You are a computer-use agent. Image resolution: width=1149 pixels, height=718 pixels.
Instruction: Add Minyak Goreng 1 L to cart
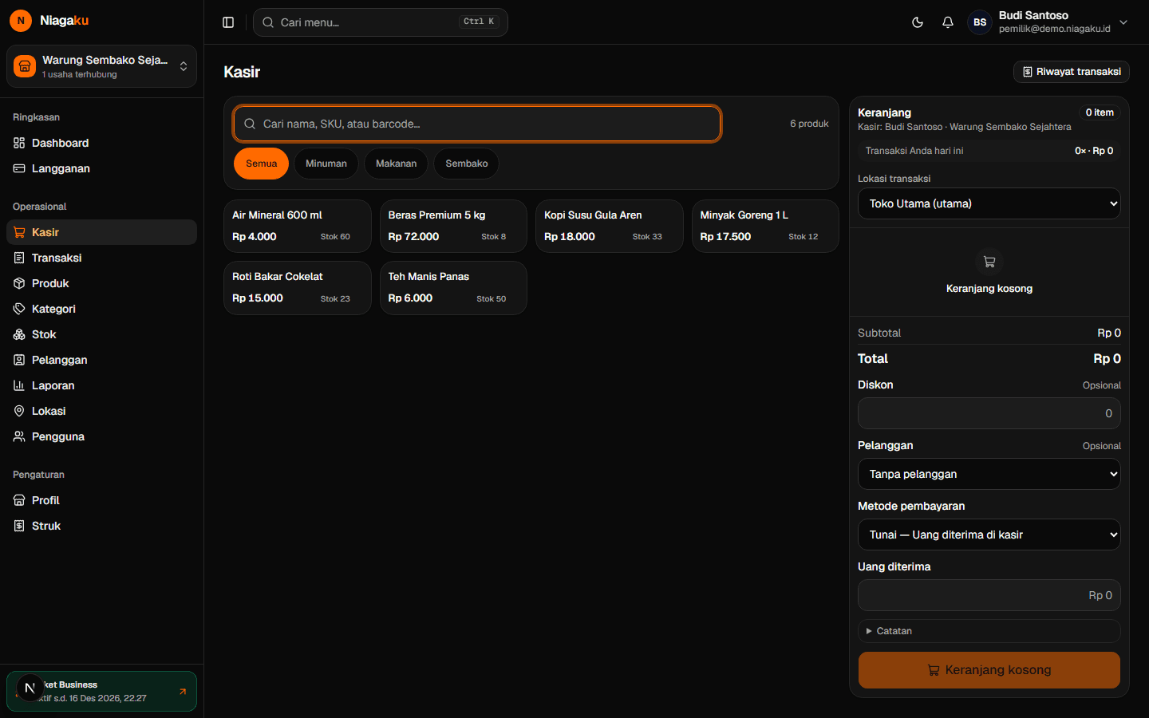(765, 226)
